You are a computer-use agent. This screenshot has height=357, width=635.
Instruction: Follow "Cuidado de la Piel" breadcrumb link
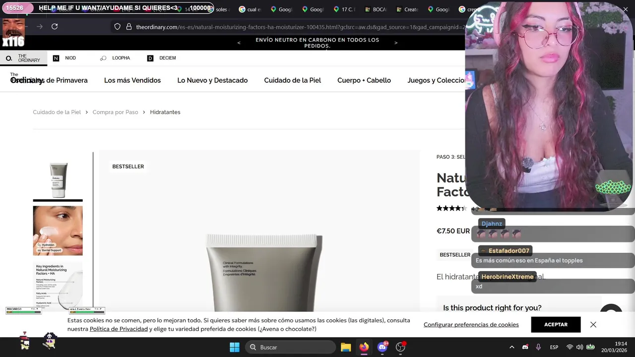tap(57, 112)
